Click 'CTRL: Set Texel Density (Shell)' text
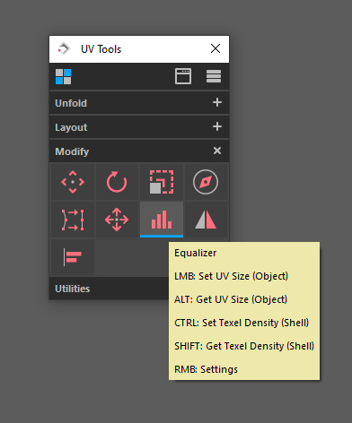This screenshot has width=352, height=423. [x=242, y=323]
